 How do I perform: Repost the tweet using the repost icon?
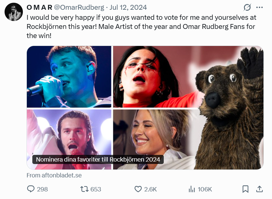[x=84, y=189]
